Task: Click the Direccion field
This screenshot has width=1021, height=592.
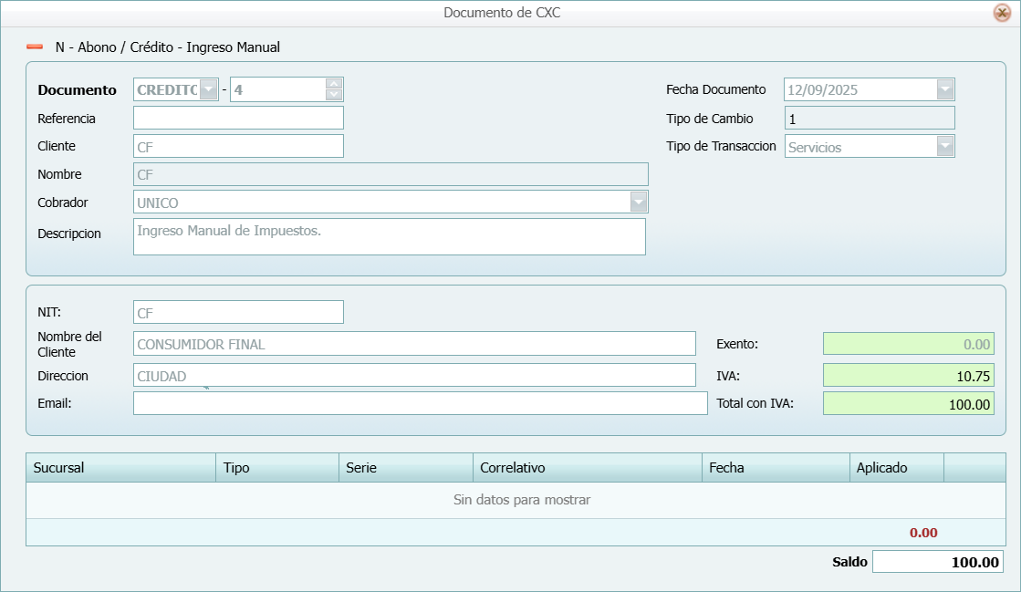Action: (x=414, y=375)
